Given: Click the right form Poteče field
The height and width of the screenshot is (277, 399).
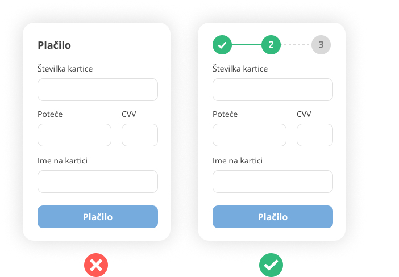Looking at the screenshot, I should [250, 135].
